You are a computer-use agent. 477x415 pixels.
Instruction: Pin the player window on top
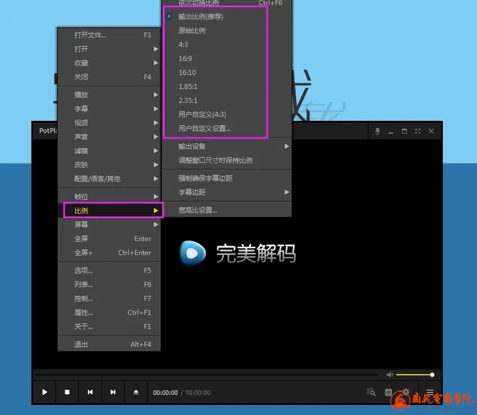click(x=377, y=131)
